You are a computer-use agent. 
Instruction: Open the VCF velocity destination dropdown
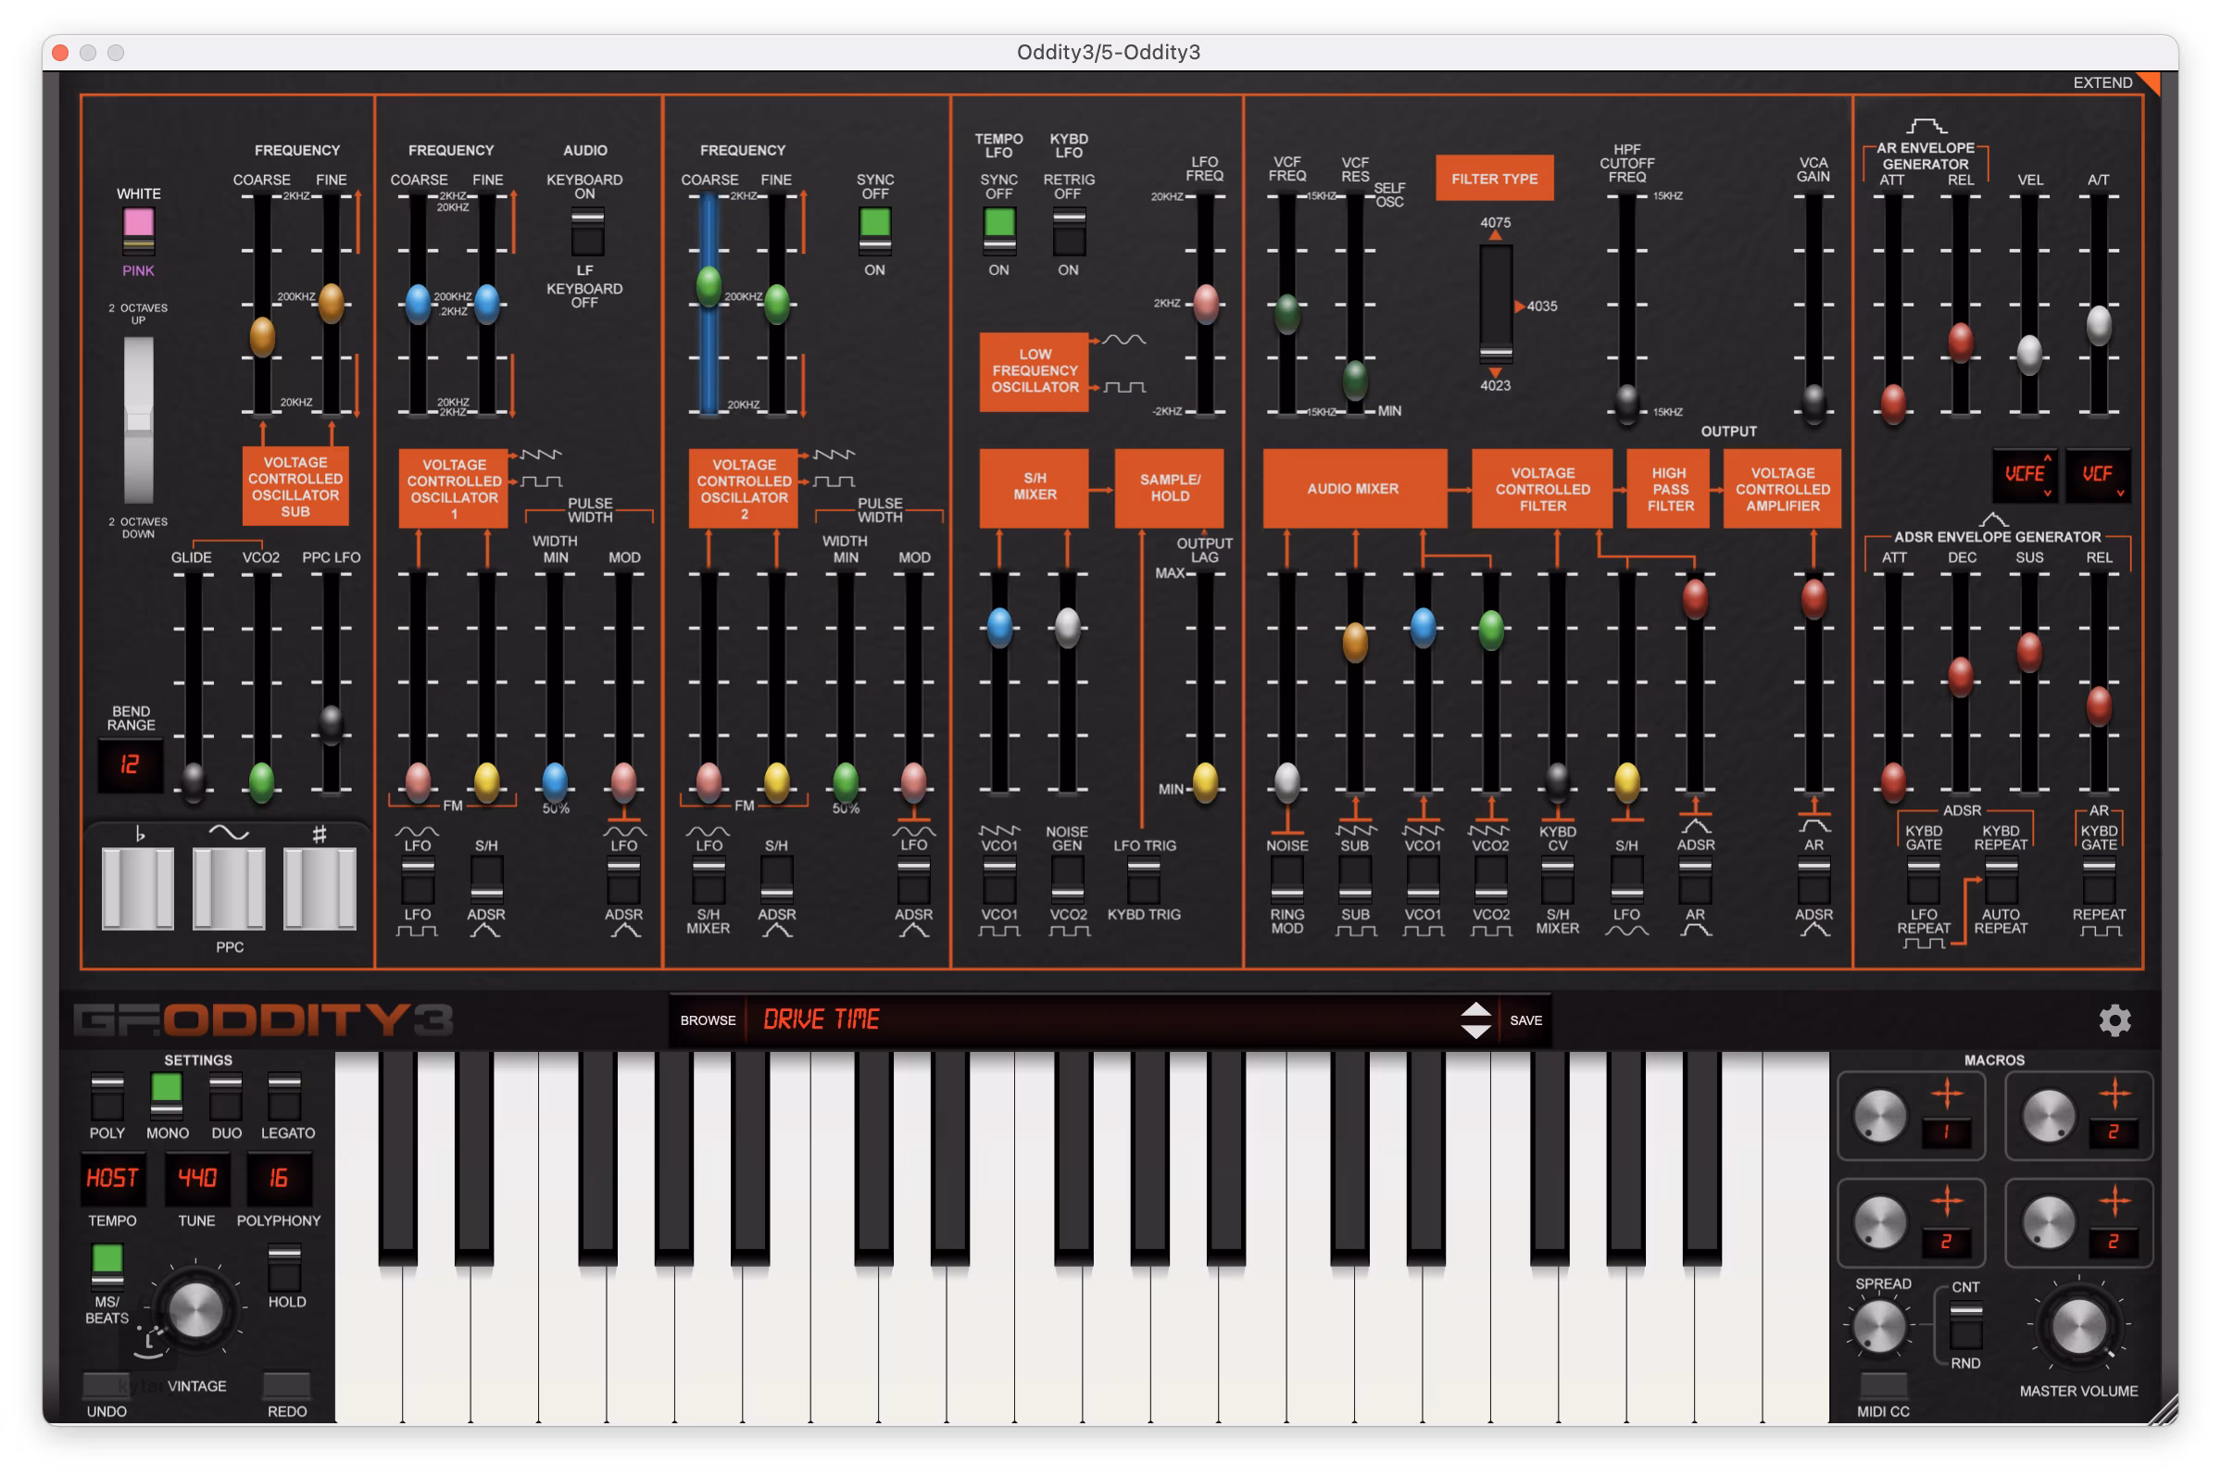pyautogui.click(x=2098, y=474)
